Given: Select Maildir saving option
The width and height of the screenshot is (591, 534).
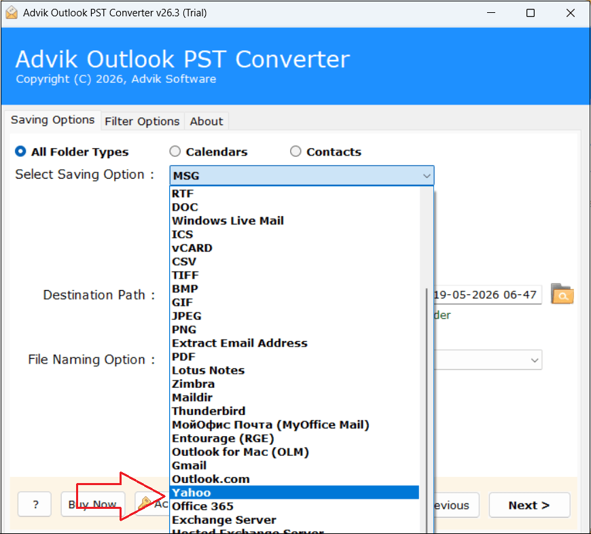Looking at the screenshot, I should tap(295, 397).
